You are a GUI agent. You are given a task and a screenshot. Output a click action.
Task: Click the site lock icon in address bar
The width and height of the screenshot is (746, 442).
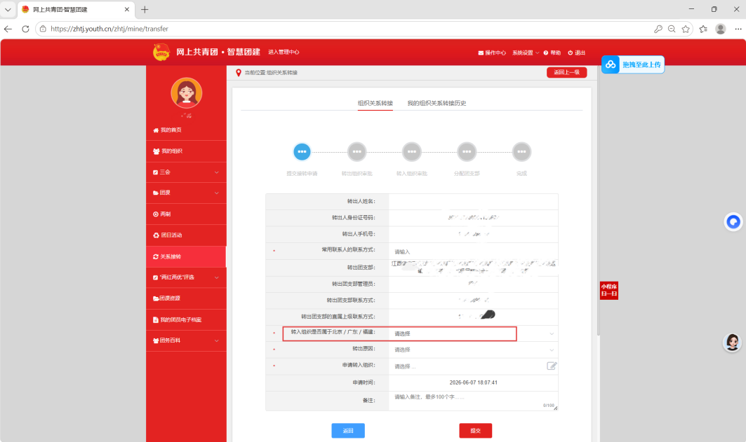click(43, 29)
